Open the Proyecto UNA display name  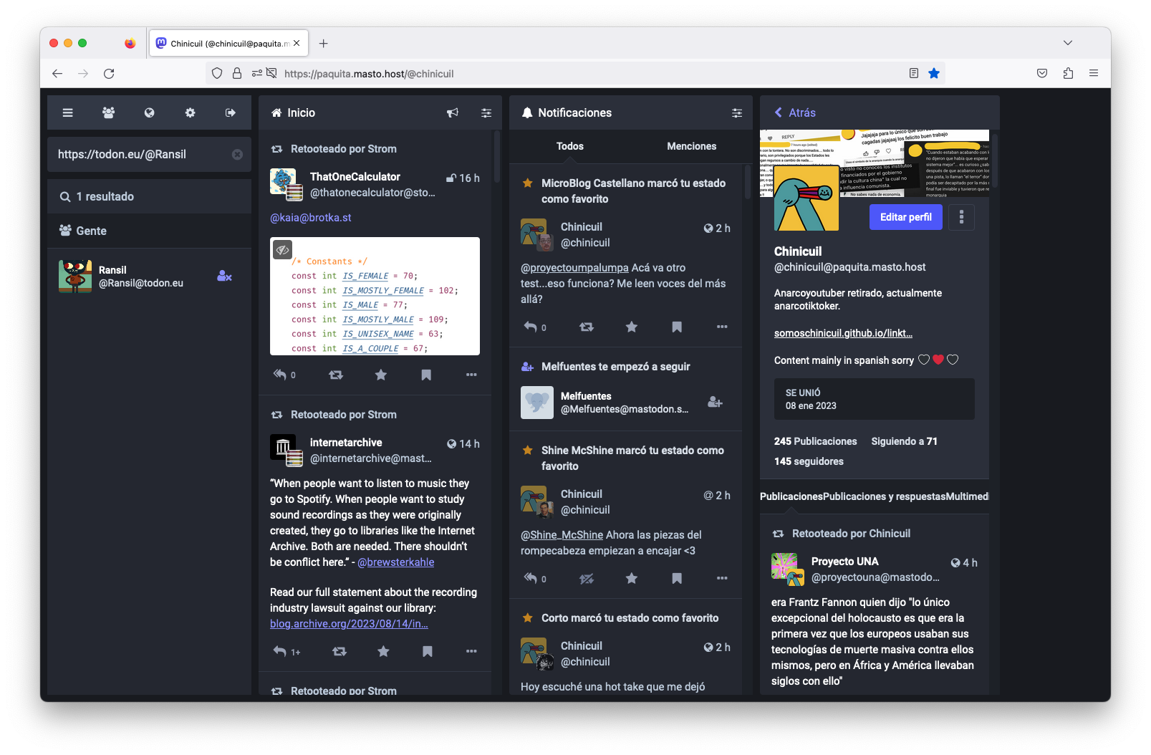tap(844, 562)
